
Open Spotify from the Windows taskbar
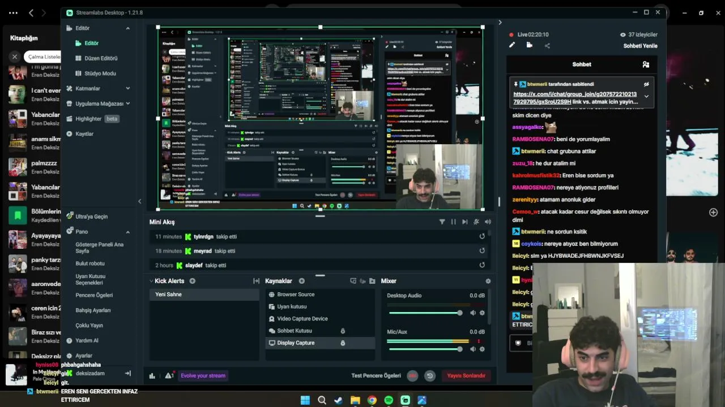(x=389, y=400)
